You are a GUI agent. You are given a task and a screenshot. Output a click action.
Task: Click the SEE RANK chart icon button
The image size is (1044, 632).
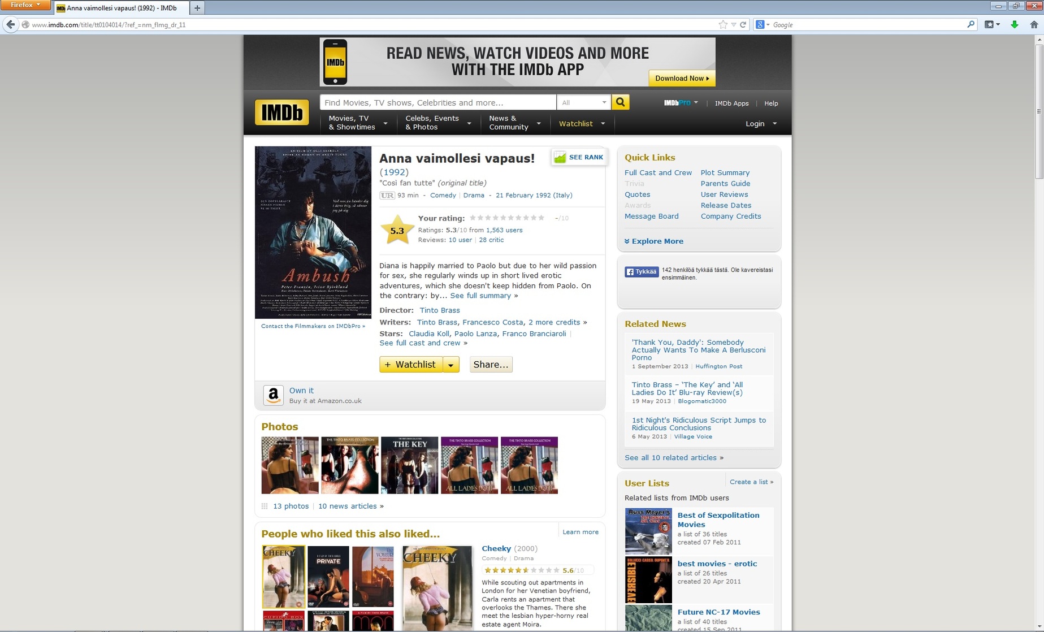[579, 157]
